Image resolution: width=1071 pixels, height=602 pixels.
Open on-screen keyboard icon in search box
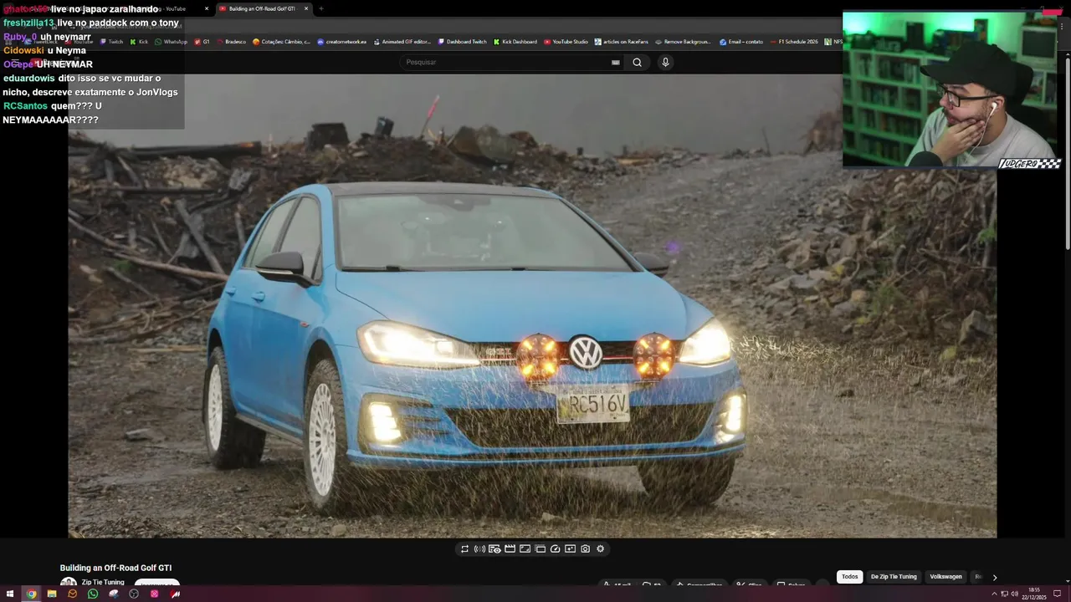(x=616, y=62)
